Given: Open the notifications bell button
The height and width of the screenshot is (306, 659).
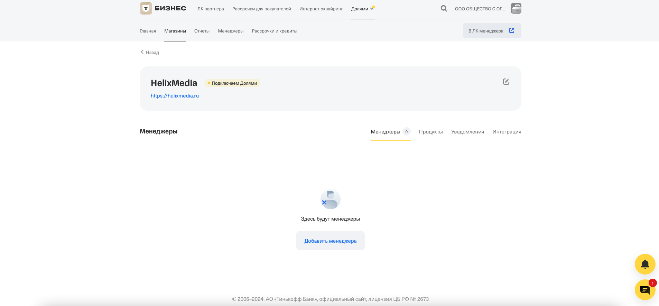Looking at the screenshot, I should [645, 264].
